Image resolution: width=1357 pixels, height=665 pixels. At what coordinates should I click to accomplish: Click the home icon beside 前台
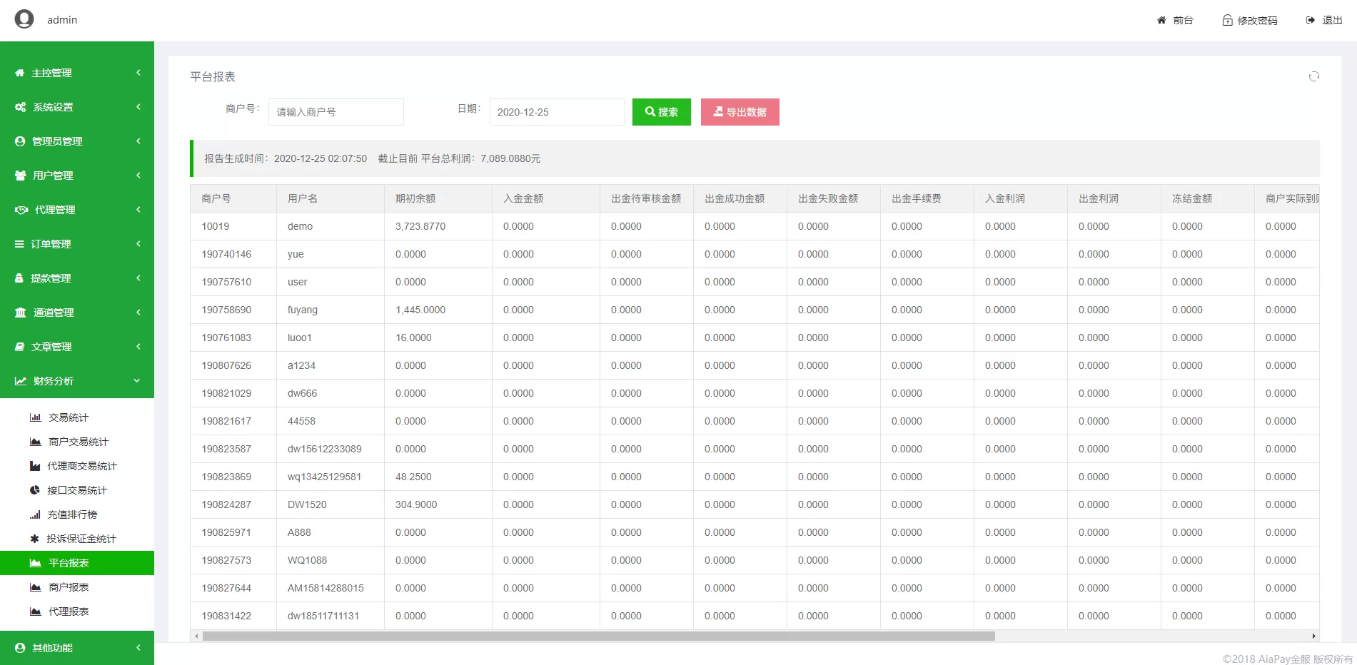(x=1161, y=20)
